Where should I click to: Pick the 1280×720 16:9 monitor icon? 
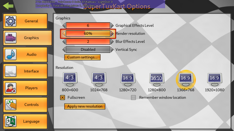[128, 79]
